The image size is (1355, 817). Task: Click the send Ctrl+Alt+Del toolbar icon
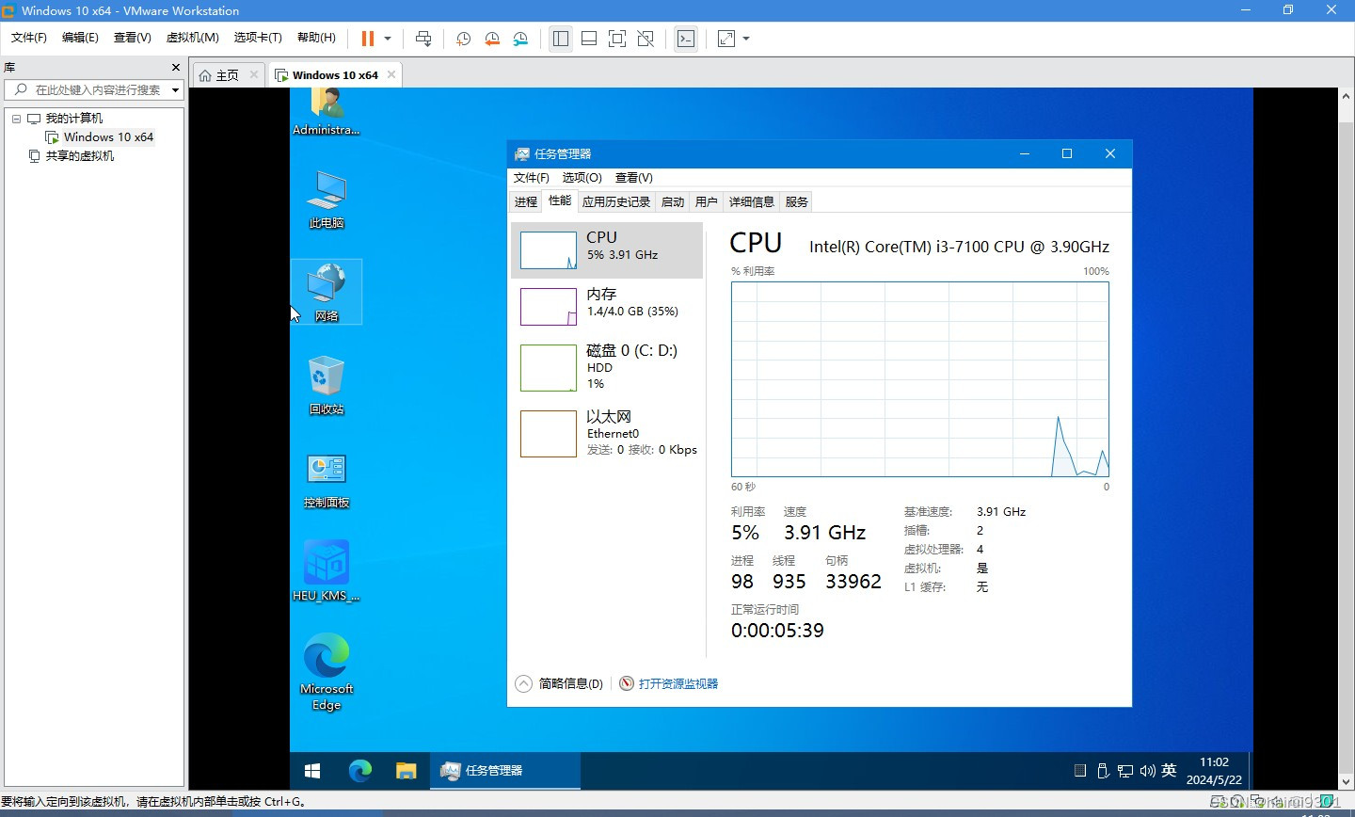pyautogui.click(x=423, y=39)
